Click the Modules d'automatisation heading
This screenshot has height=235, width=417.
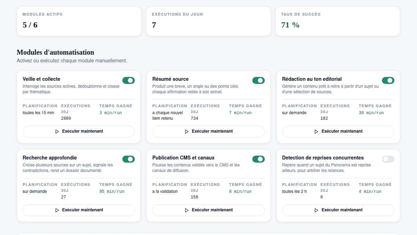coord(55,52)
